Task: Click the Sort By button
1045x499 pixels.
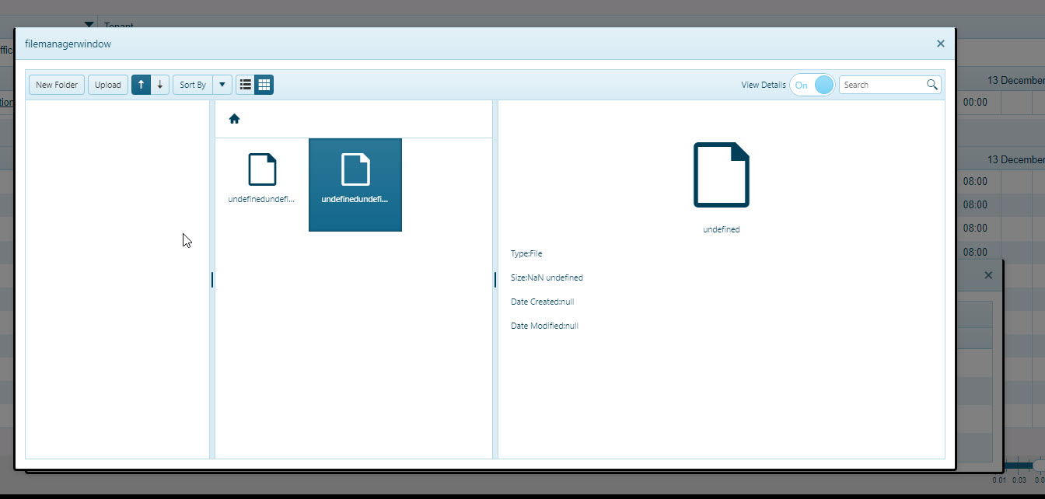Action: pos(193,85)
